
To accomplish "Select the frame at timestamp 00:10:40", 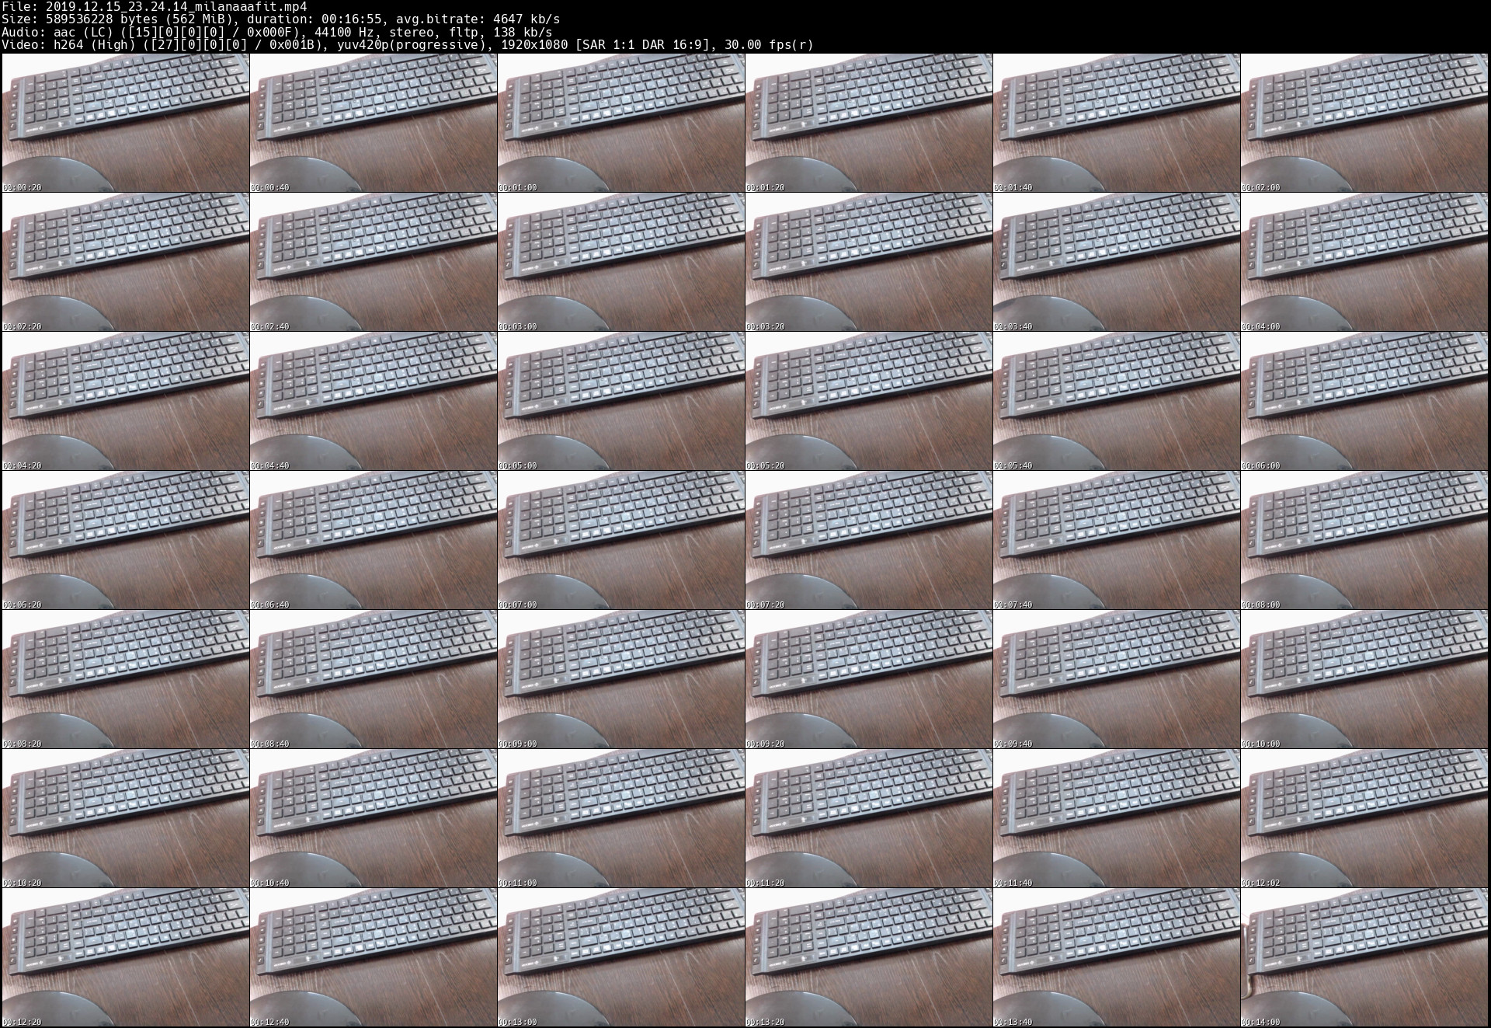I will tap(374, 818).
